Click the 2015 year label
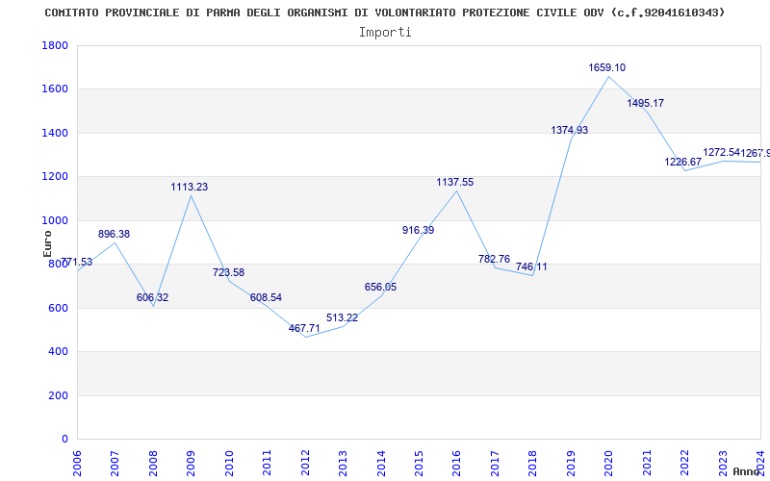This screenshot has width=770, height=481. click(x=419, y=463)
